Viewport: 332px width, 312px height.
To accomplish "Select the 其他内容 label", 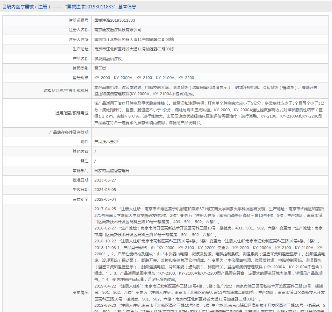I will [80, 151].
